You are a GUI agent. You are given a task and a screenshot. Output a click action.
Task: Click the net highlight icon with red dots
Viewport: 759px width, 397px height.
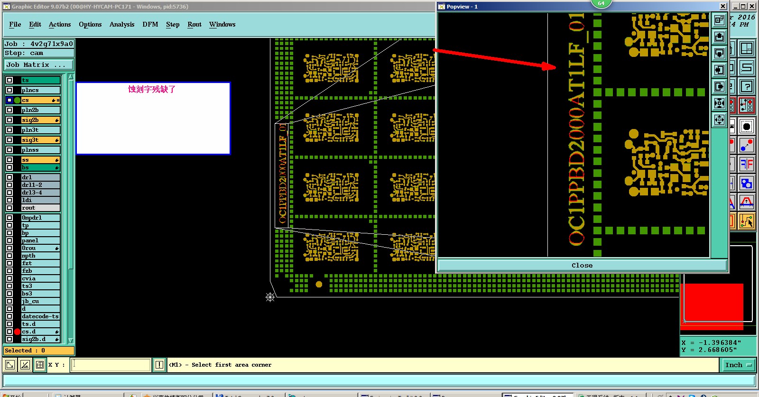[747, 105]
